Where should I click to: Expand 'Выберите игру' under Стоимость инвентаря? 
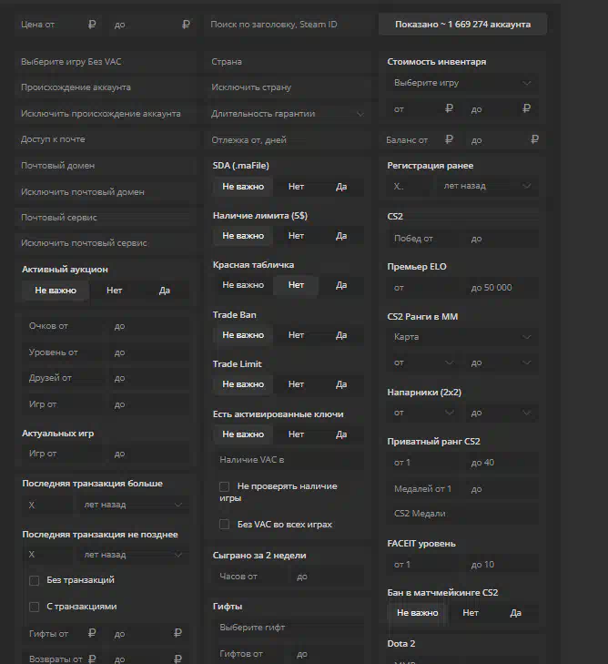pos(462,83)
